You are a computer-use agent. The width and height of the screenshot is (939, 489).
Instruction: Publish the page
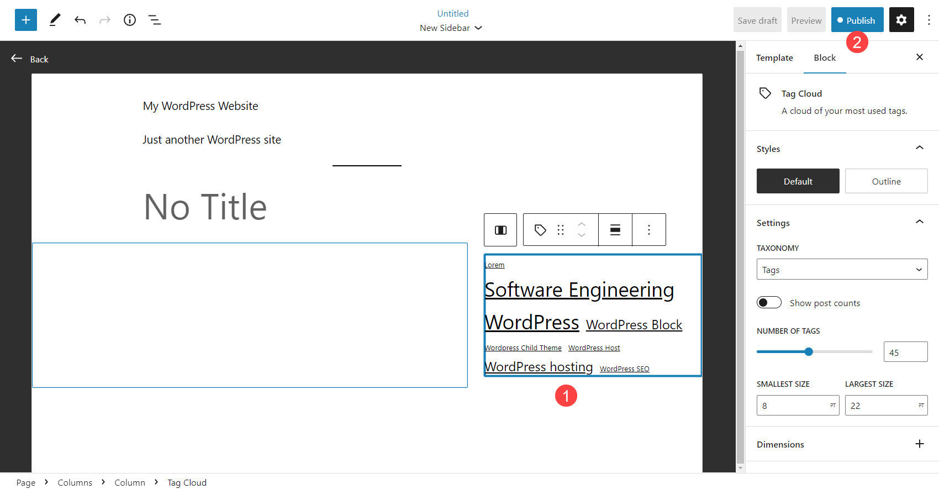pos(857,20)
